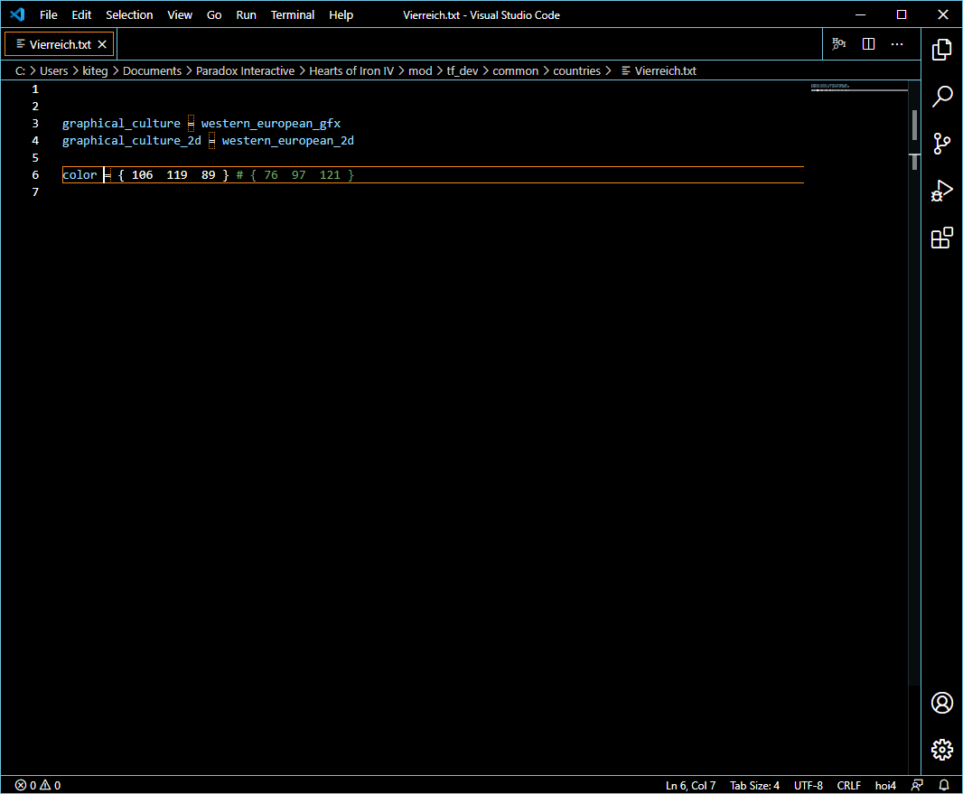Screen dimensions: 963x794
Task: Open the Source Control view
Action: pos(941,144)
